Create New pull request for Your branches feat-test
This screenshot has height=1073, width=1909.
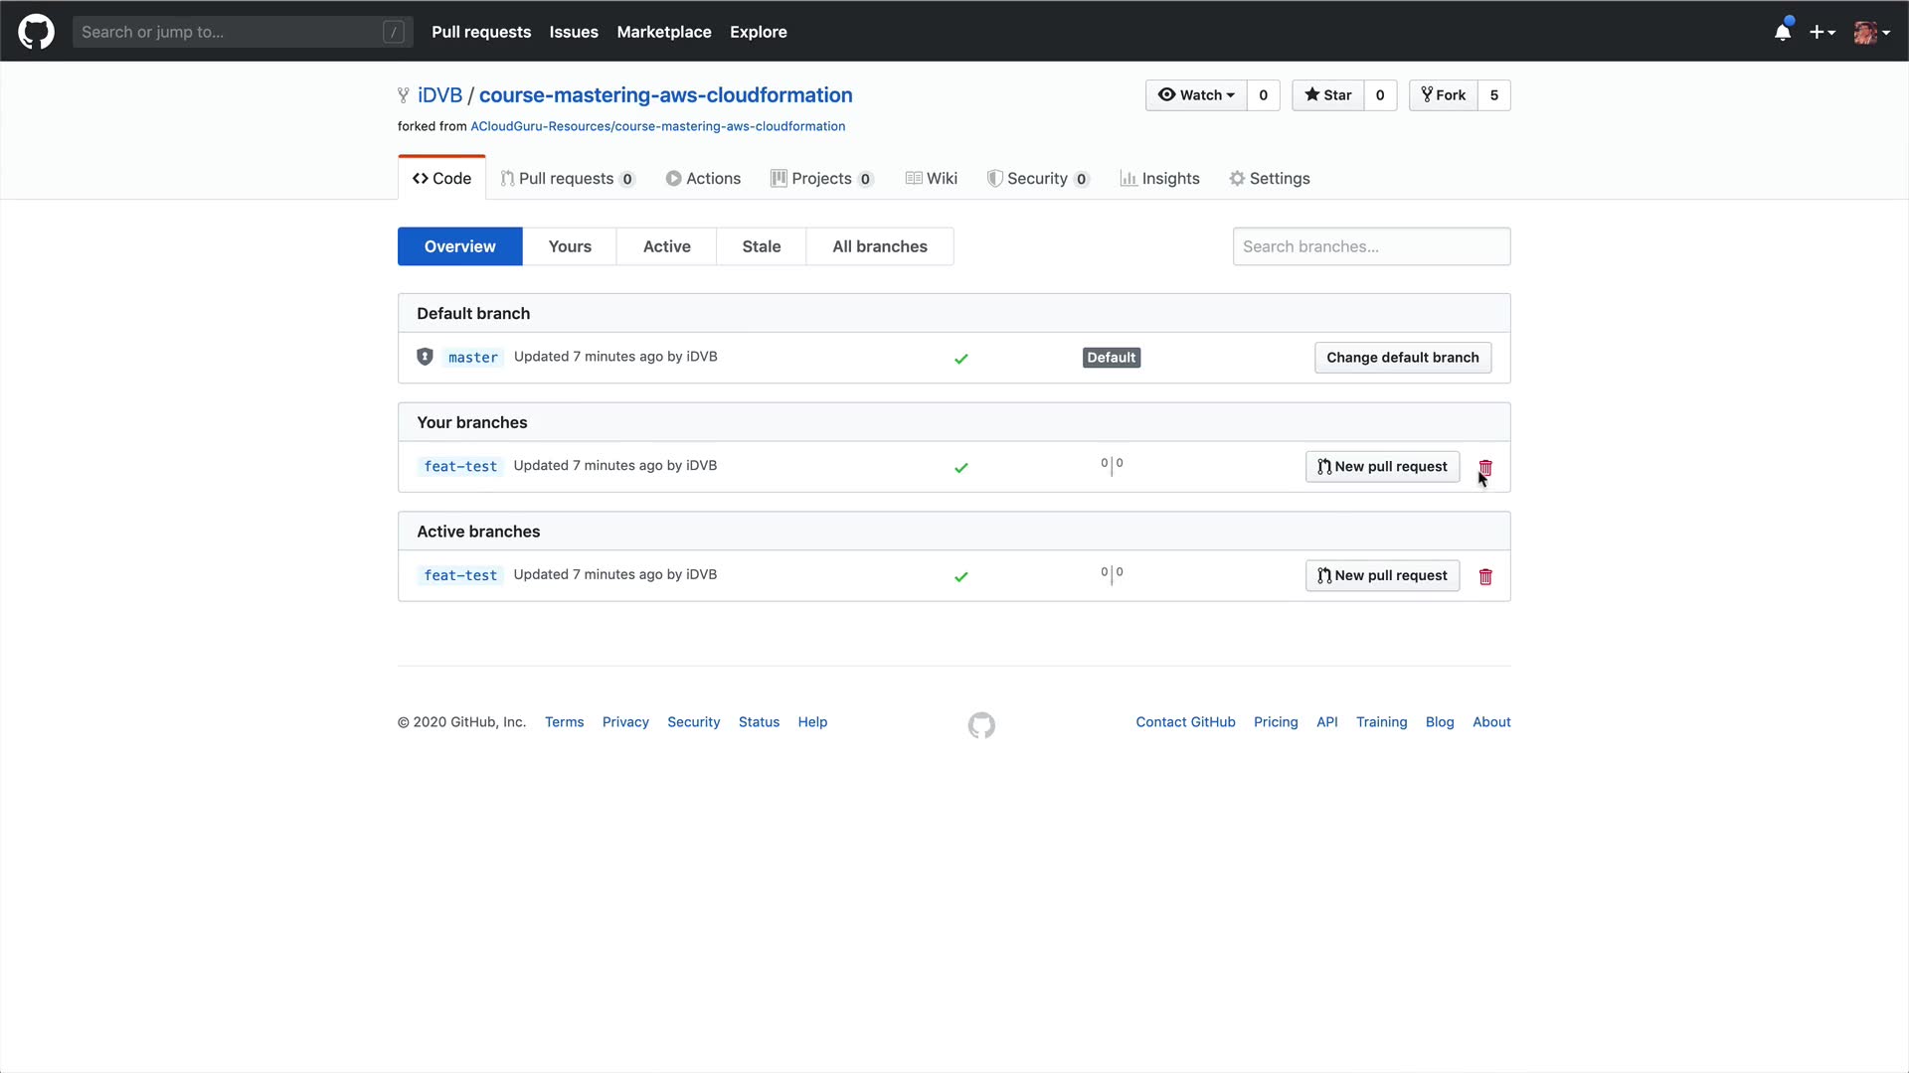coord(1382,467)
